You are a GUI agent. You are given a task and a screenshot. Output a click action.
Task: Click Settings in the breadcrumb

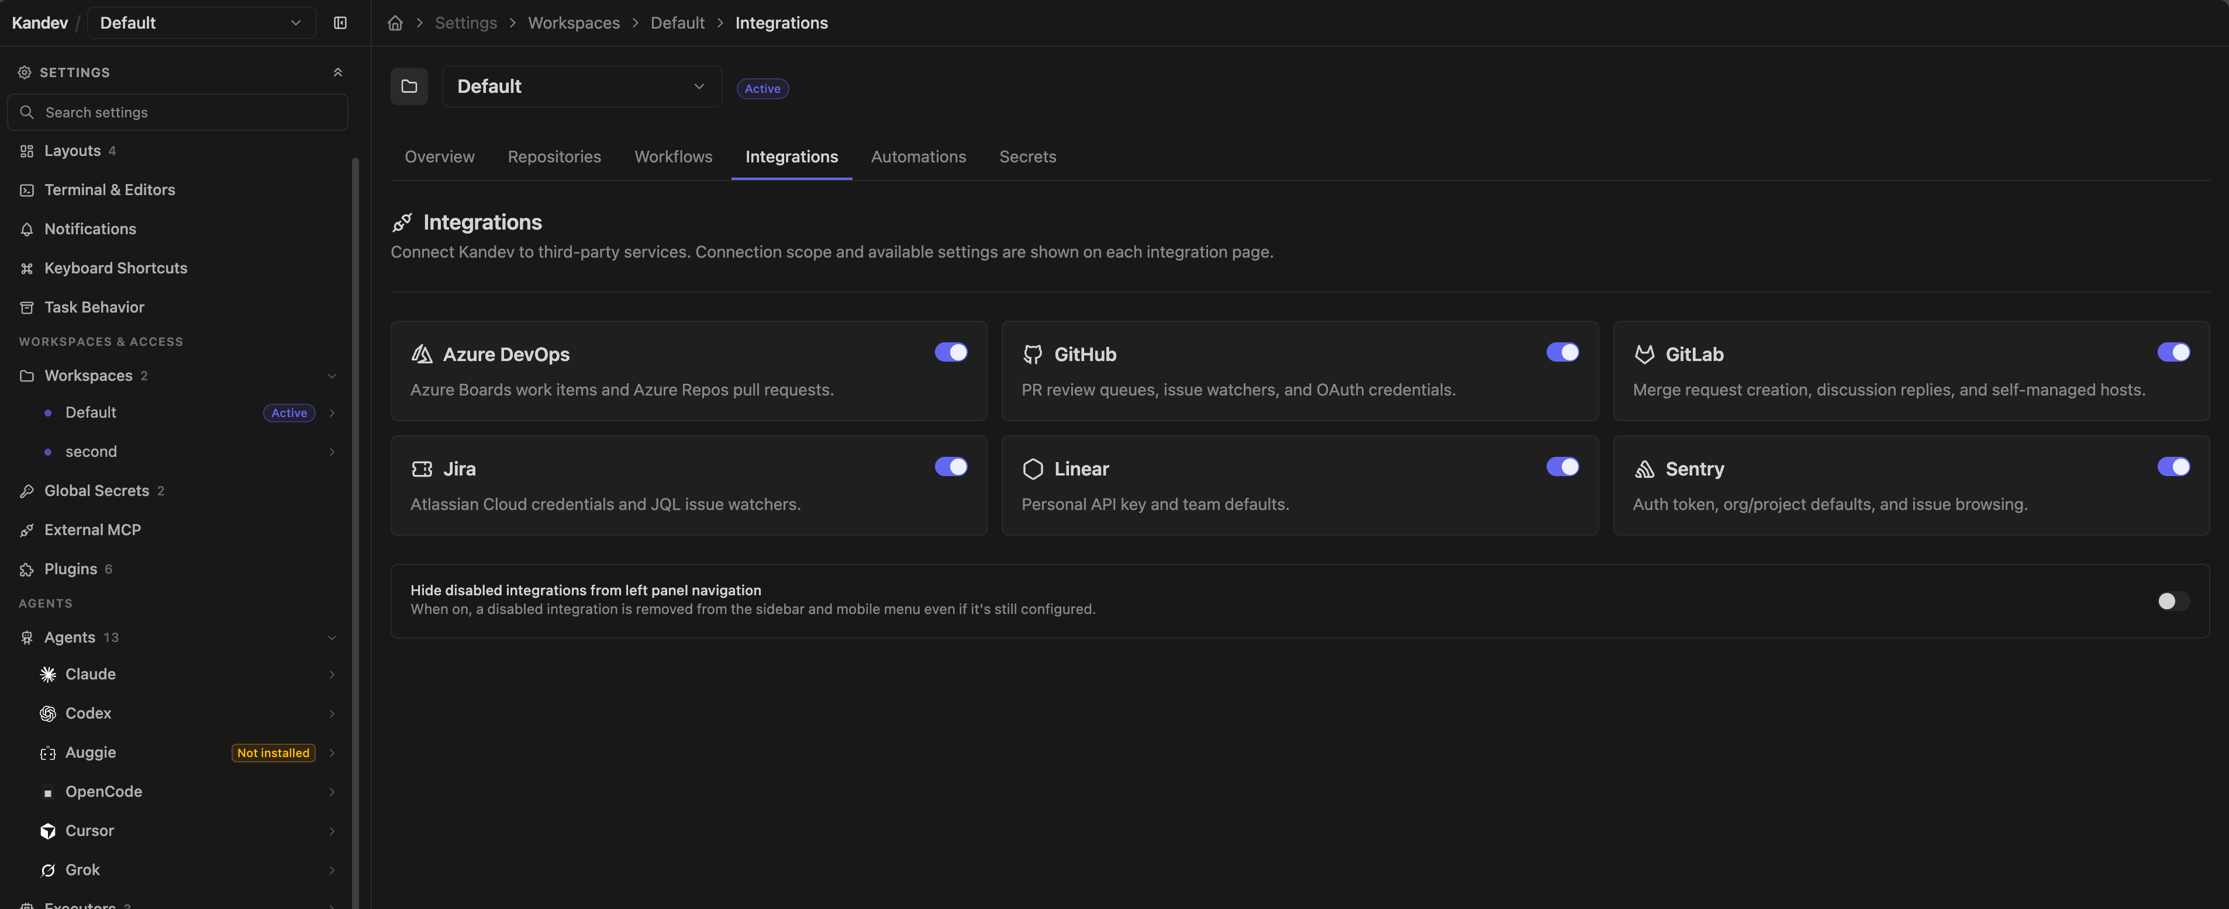(x=465, y=23)
